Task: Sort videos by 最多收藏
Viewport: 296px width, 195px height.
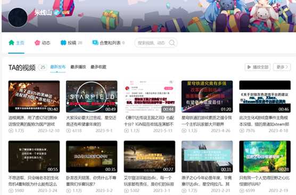Action: pyautogui.click(x=98, y=67)
